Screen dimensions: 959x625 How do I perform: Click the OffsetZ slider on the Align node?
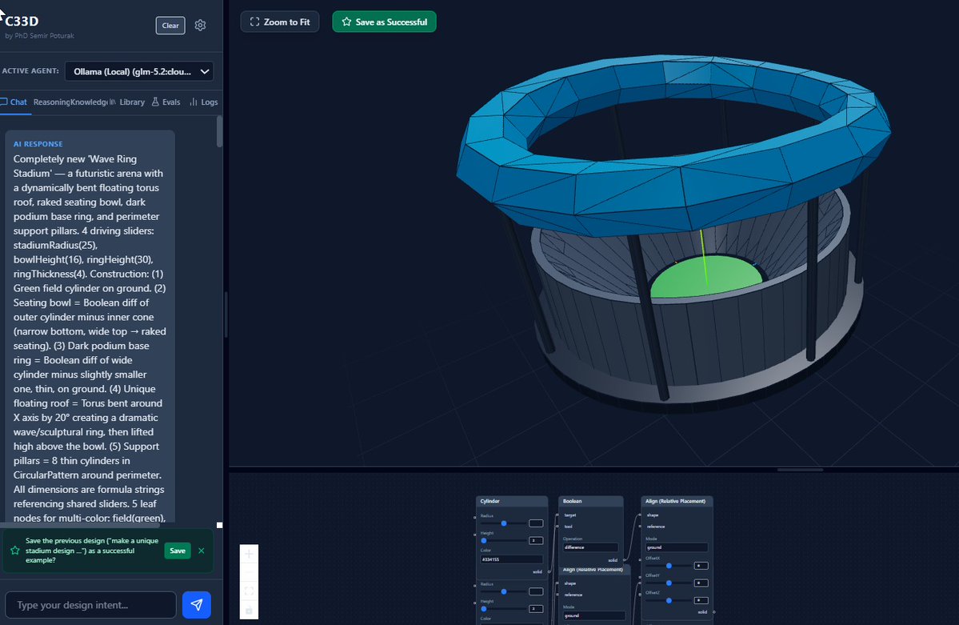[669, 600]
